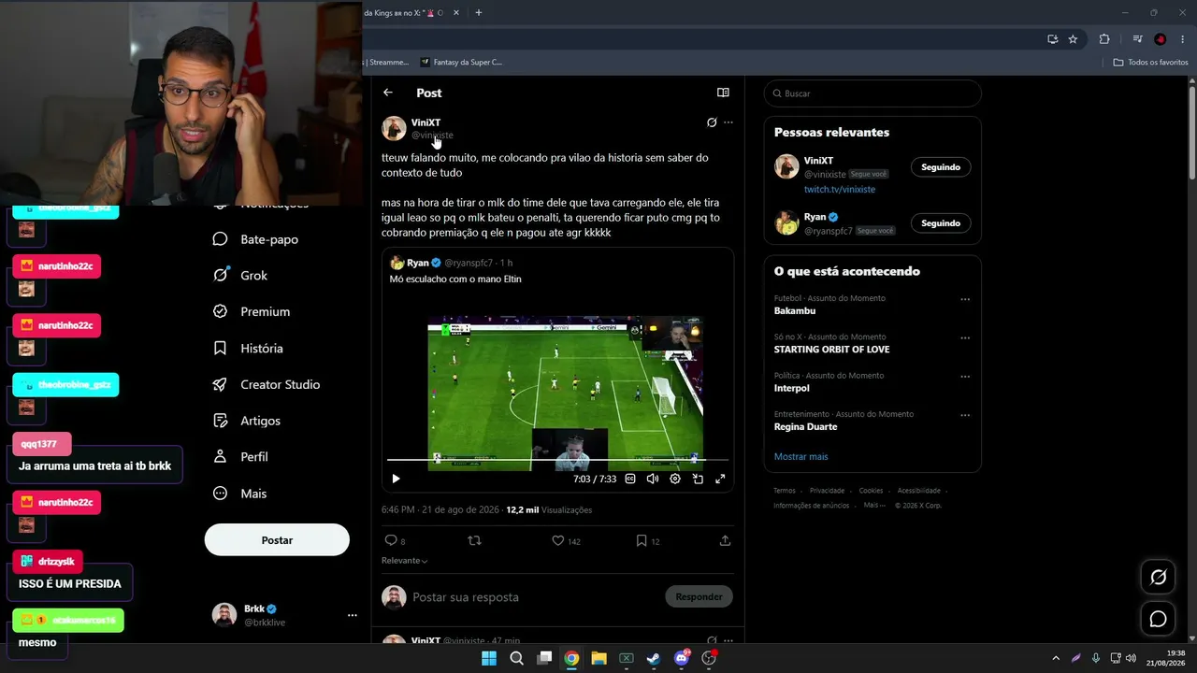Open the Interpol trending topic

[792, 388]
